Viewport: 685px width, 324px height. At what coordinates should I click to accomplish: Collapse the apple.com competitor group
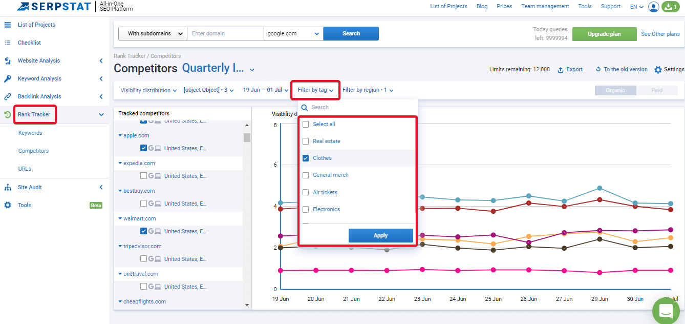point(120,136)
